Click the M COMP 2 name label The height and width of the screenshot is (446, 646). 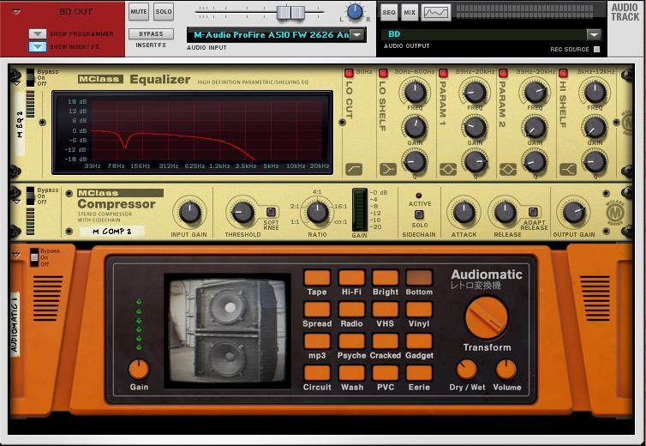(111, 232)
